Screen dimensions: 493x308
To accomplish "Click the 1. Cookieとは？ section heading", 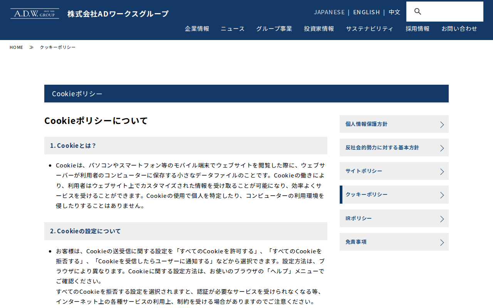I will click(x=186, y=146).
